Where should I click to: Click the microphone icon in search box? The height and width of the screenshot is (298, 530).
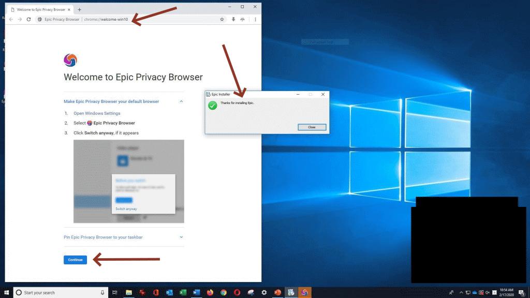coord(102,292)
